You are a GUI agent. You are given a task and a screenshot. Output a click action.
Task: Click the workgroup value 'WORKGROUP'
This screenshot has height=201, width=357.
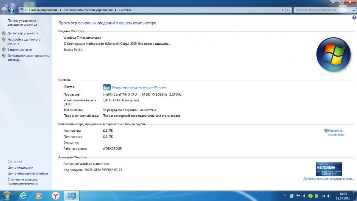click(112, 149)
